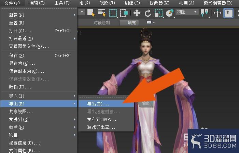Image resolution: width=239 pixels, height=153 pixels.
Task: Select the highlighted 导出(E) File menu entry
Action: (39, 104)
